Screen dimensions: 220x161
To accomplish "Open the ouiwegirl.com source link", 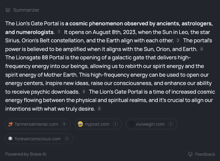I will pos(151,124).
